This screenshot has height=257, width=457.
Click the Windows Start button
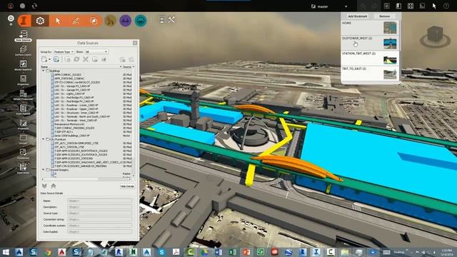pyautogui.click(x=6, y=252)
